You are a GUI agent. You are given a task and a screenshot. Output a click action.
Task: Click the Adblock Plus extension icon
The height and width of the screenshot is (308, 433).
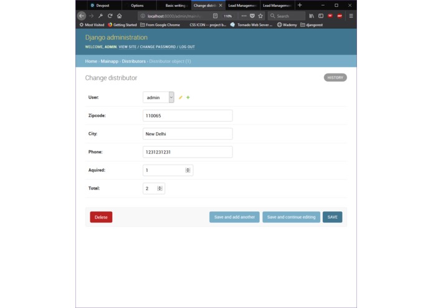(x=340, y=16)
